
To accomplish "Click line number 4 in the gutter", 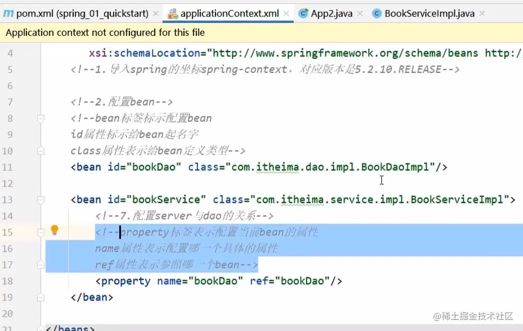I will [10, 53].
